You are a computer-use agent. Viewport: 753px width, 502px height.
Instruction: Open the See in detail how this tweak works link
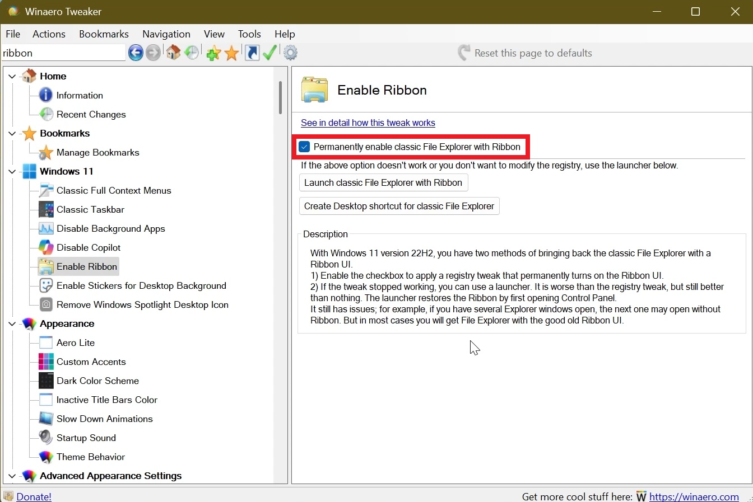[368, 123]
